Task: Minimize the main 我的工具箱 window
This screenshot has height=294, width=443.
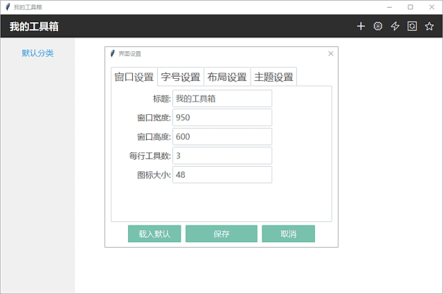Action: tap(389, 7)
